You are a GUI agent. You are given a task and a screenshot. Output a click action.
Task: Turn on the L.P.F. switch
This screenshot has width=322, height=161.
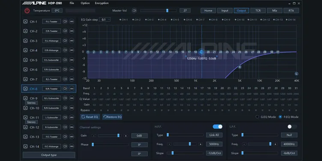click(292, 126)
